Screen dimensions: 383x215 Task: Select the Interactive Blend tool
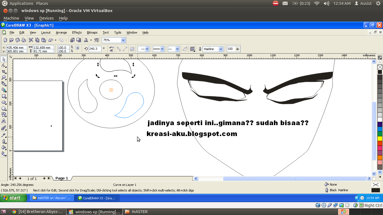[4, 128]
